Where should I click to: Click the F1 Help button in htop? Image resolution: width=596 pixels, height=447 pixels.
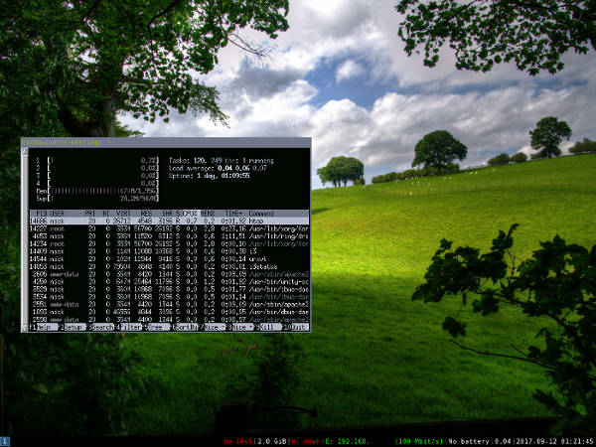click(x=44, y=327)
